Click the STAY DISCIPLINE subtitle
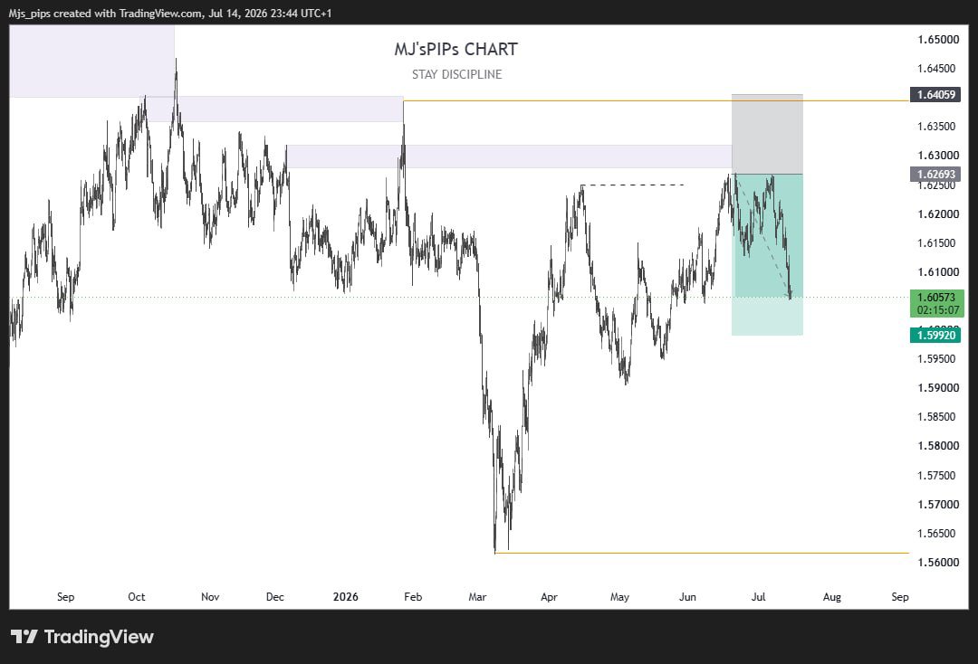 [x=456, y=74]
